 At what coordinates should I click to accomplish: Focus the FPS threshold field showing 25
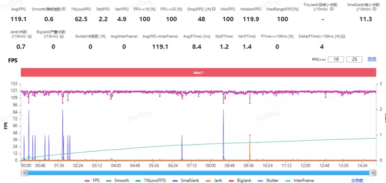click(x=354, y=59)
